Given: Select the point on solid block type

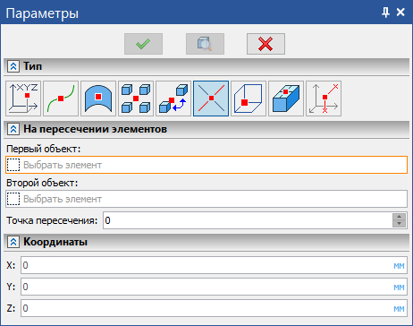Looking at the screenshot, I should tap(286, 99).
